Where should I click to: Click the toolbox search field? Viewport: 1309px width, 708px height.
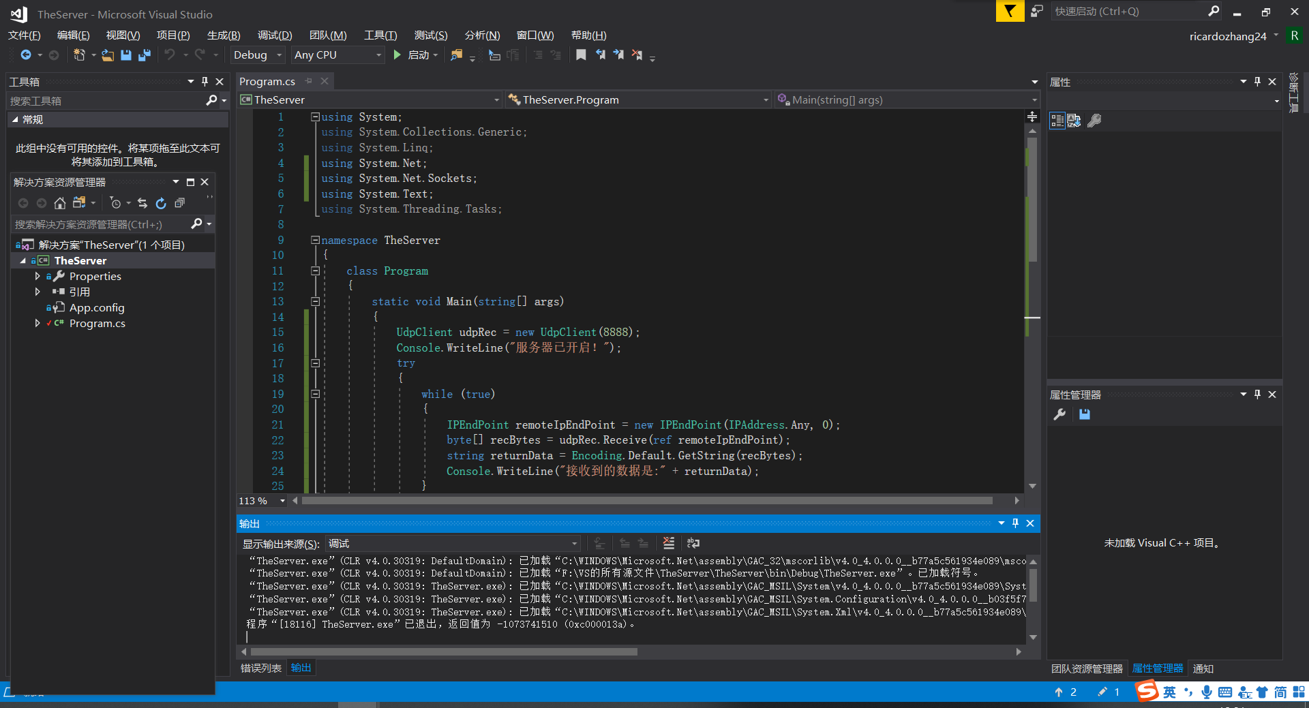(106, 101)
